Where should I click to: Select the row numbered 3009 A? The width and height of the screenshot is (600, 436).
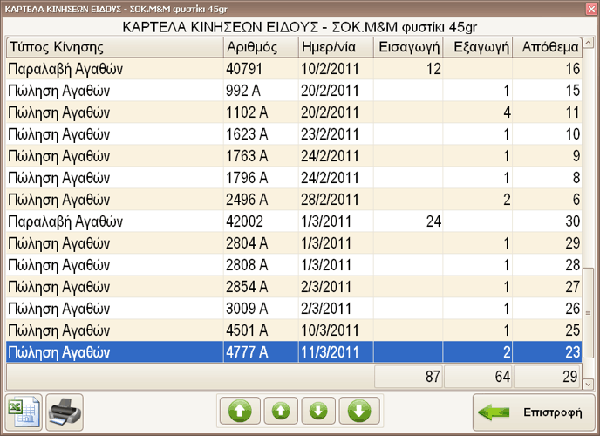pos(294,309)
